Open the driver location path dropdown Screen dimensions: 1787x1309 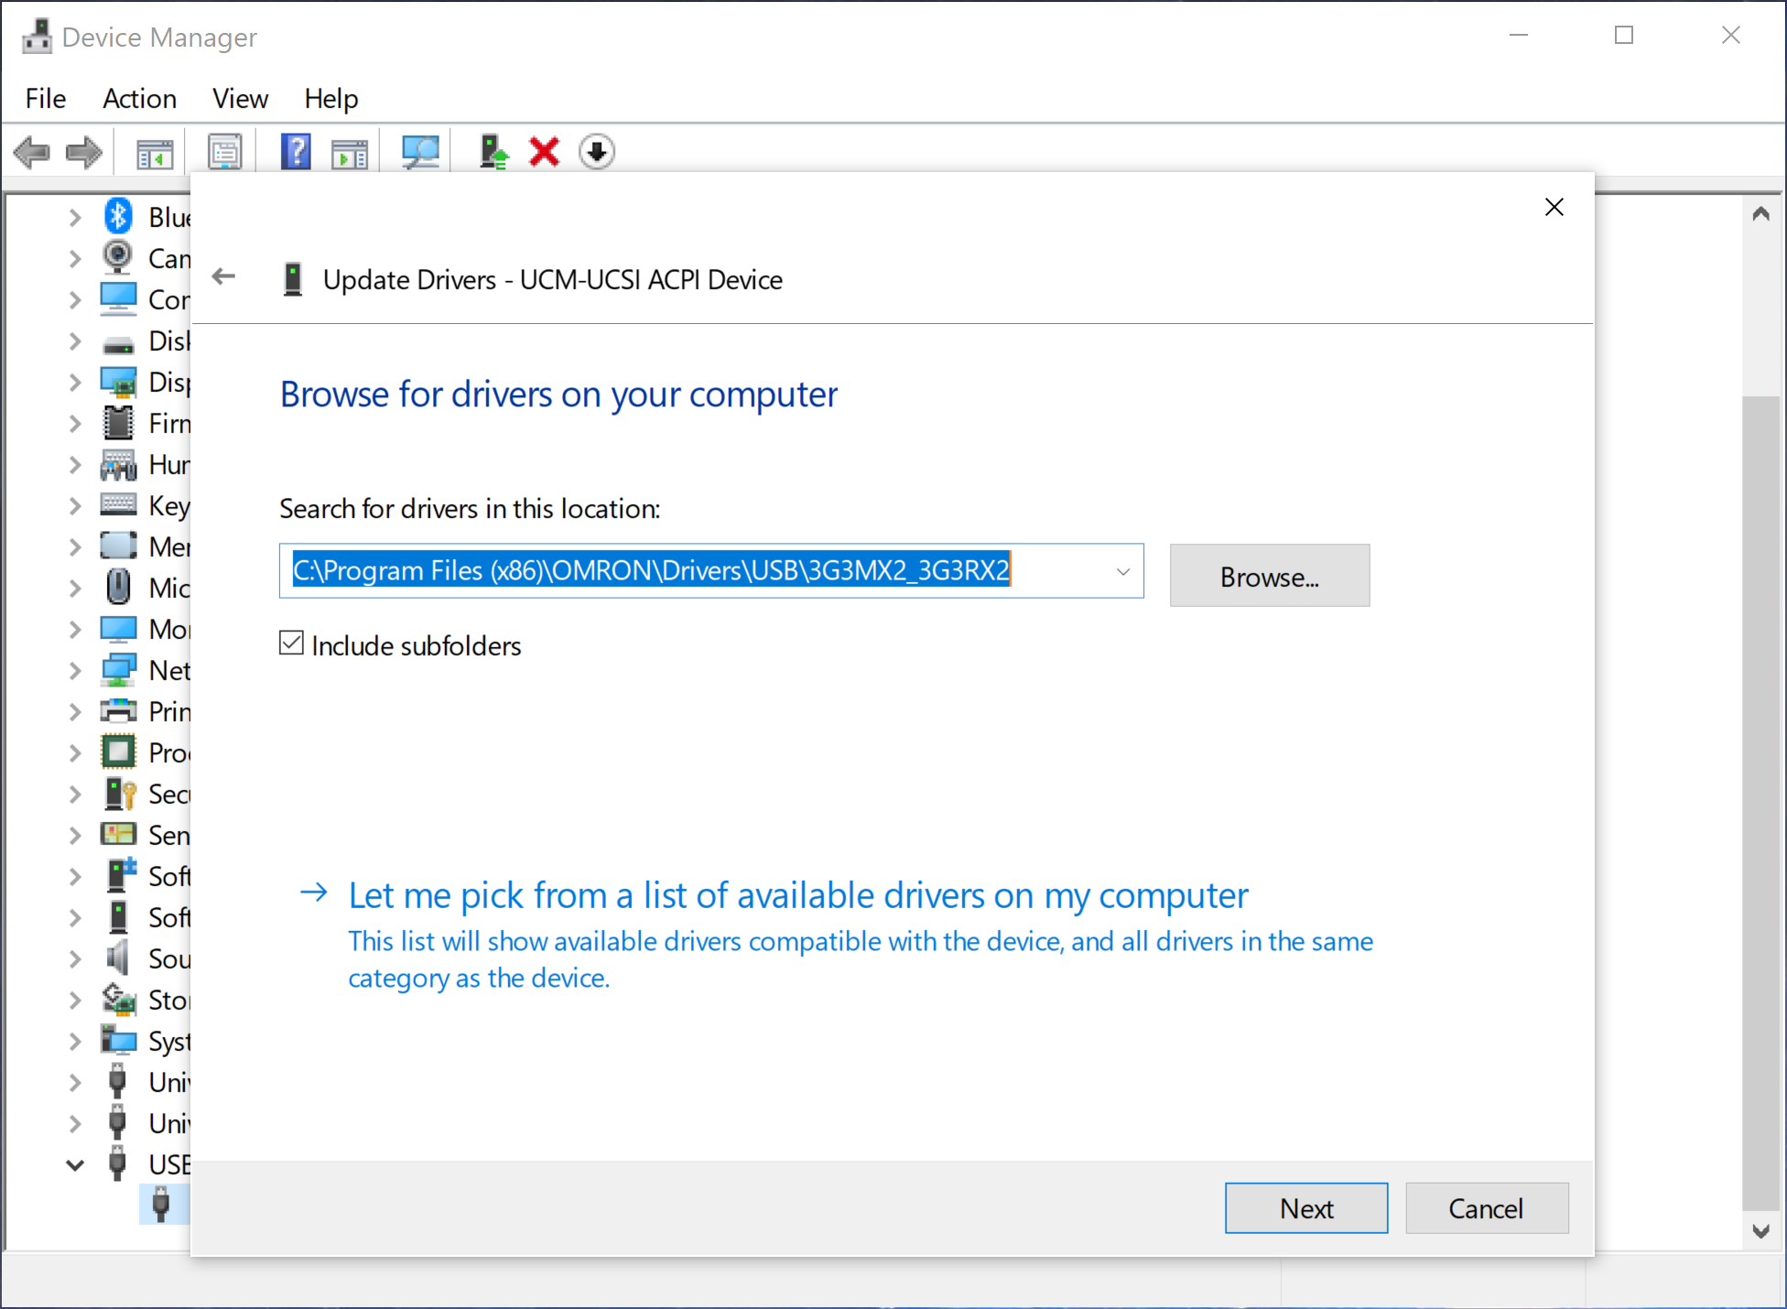pos(1122,571)
